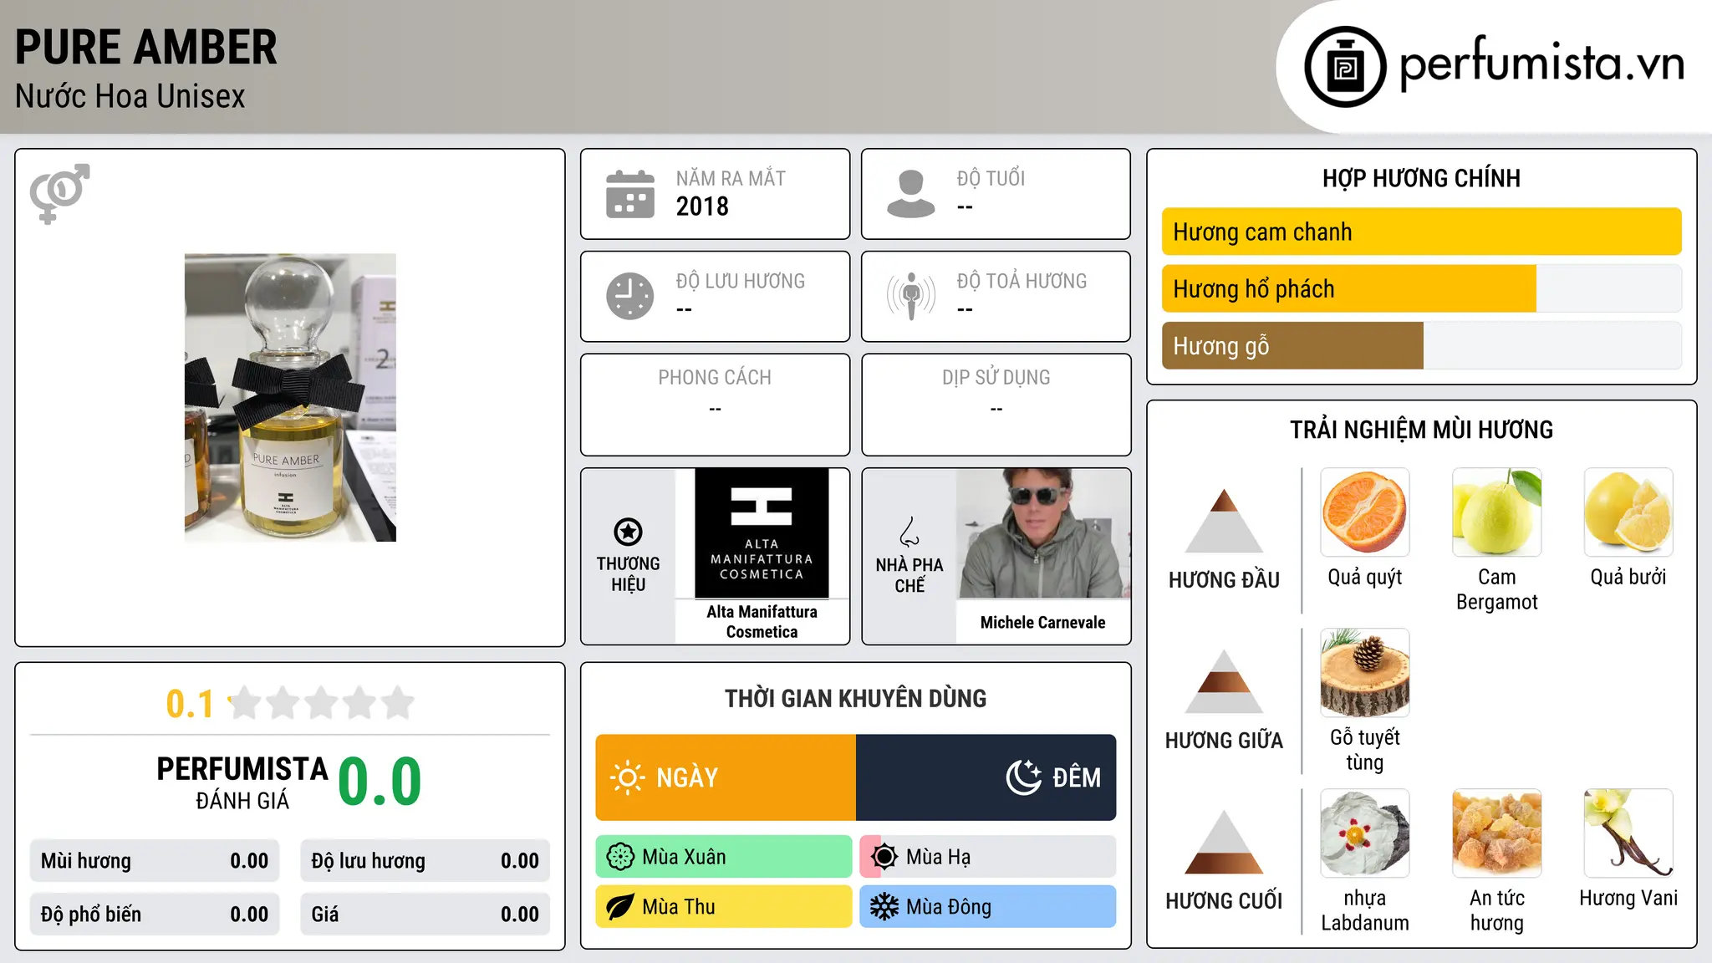Click the Nhà pha chế label
The height and width of the screenshot is (963, 1712).
[x=909, y=575]
